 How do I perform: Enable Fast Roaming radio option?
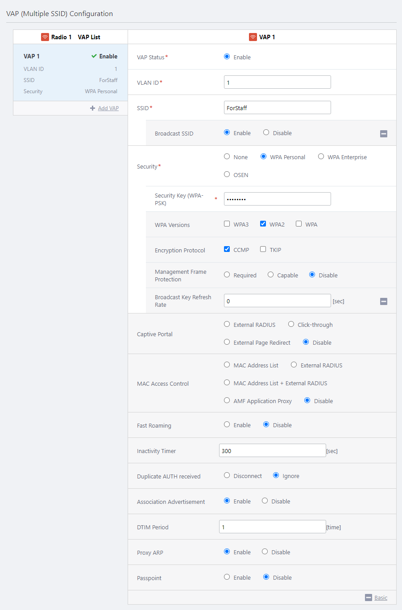[x=227, y=425]
